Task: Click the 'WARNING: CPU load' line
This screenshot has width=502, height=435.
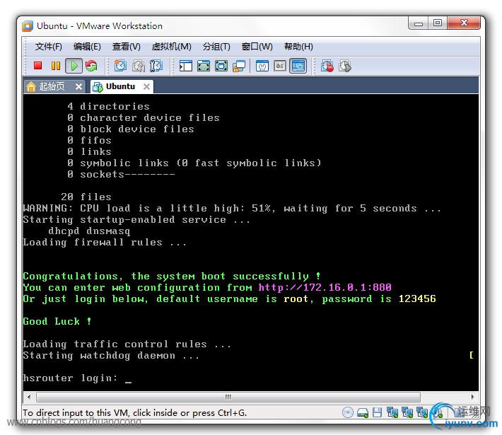Action: [232, 209]
